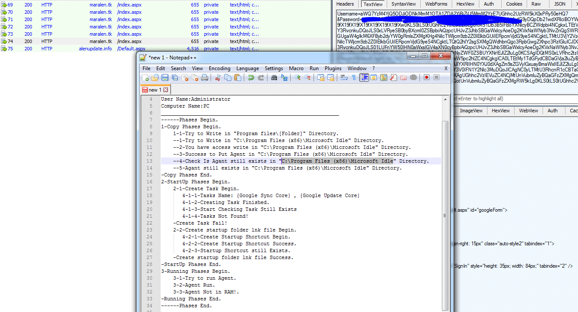This screenshot has width=578, height=312.
Task: Toggle synchronized vertical scrolling icon
Action: [x=320, y=77]
